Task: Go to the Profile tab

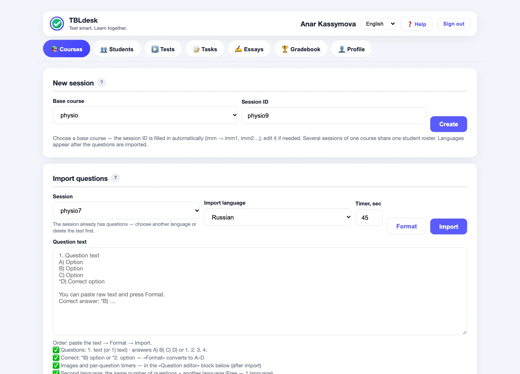Action: pos(351,49)
